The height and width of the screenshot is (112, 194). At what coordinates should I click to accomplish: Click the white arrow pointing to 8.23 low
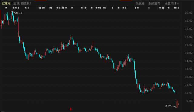(175, 107)
